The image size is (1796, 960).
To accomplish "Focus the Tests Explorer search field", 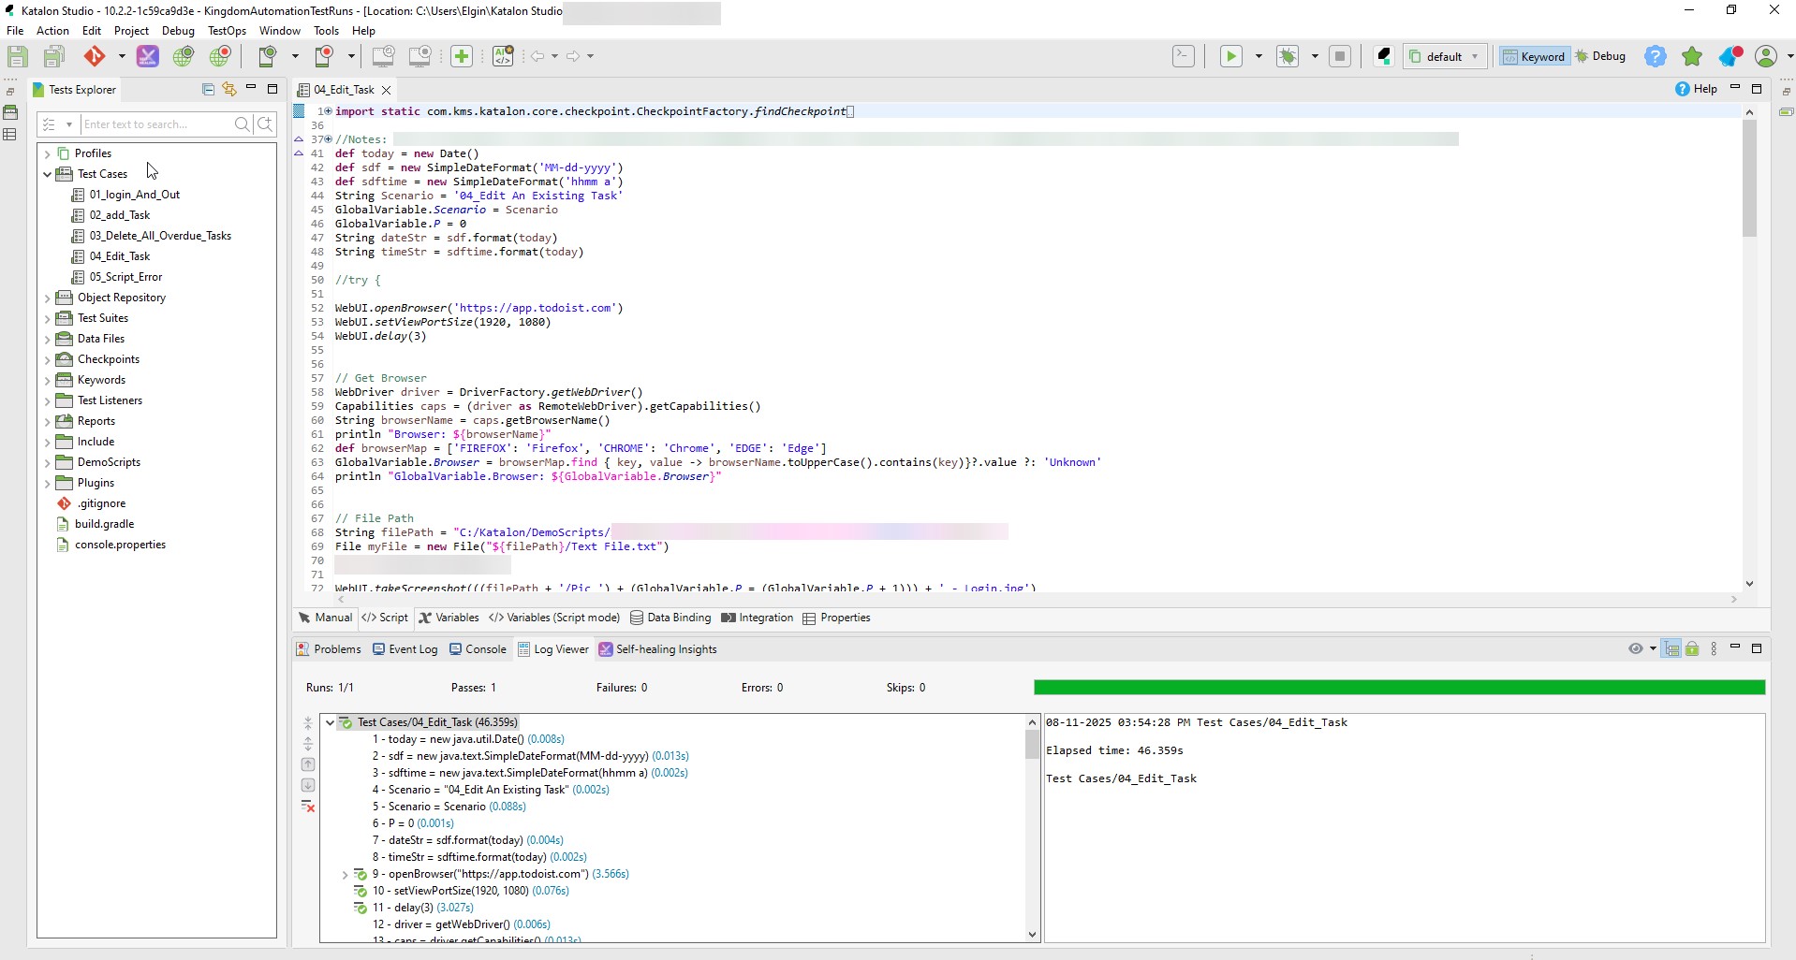I will click(x=155, y=124).
